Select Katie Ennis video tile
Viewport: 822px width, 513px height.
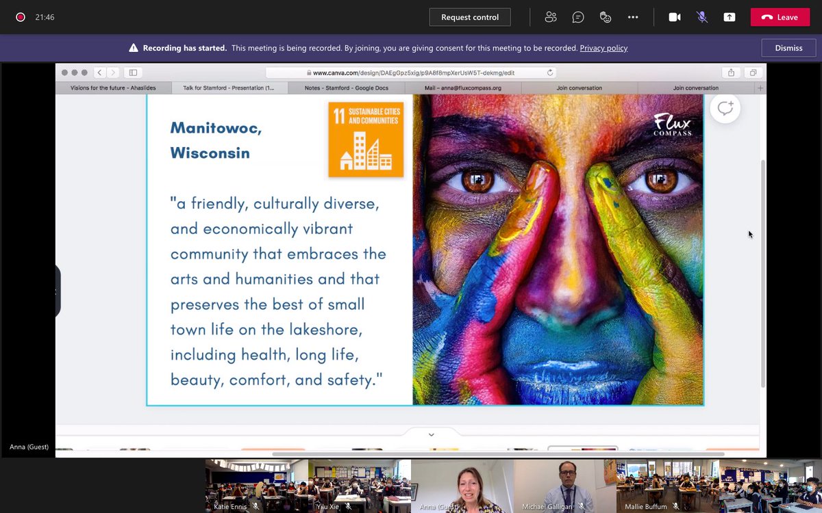[257, 486]
